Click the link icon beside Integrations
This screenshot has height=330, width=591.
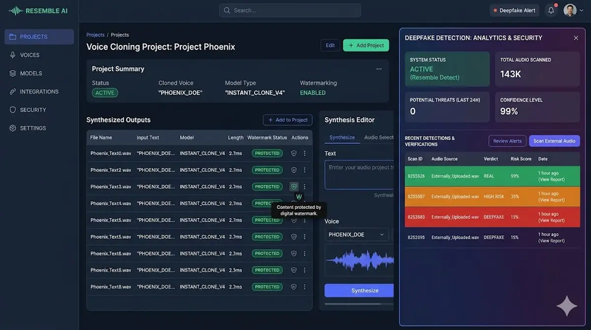coord(12,91)
